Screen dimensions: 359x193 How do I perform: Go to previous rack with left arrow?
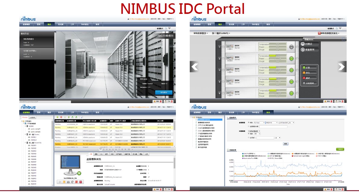(195, 67)
